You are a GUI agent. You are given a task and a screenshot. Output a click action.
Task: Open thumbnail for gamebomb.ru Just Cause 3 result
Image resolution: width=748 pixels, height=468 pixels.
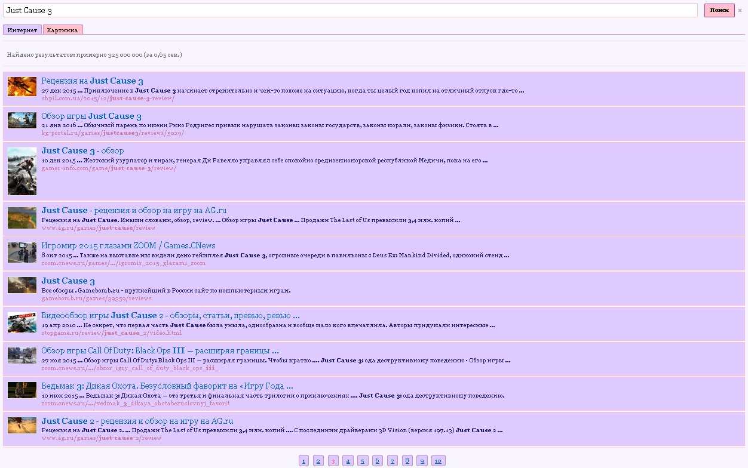click(22, 285)
